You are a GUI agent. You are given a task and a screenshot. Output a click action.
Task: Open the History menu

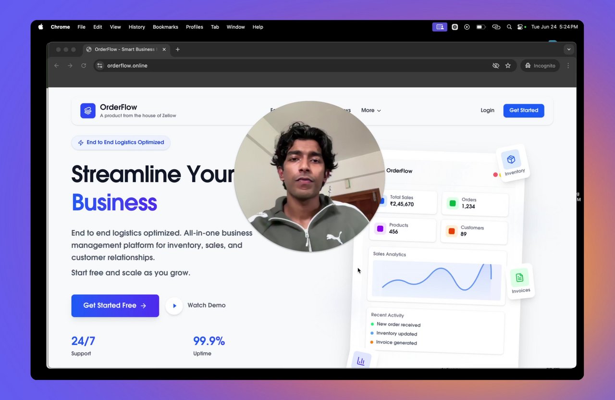point(137,27)
